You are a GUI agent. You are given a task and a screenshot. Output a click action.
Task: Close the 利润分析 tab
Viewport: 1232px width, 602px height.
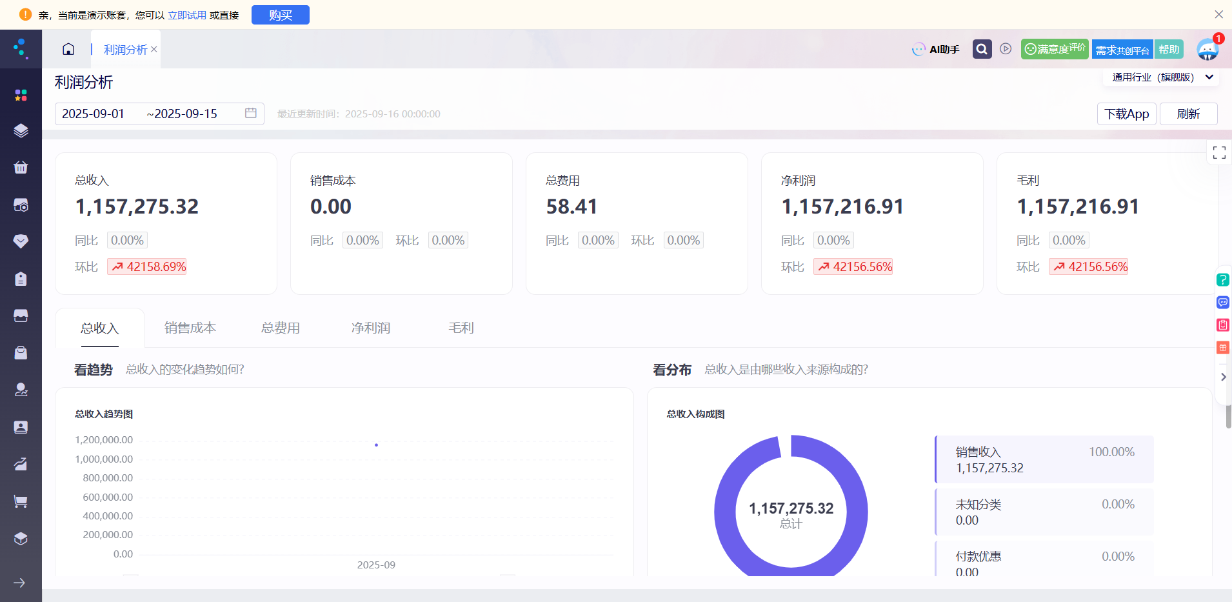154,50
